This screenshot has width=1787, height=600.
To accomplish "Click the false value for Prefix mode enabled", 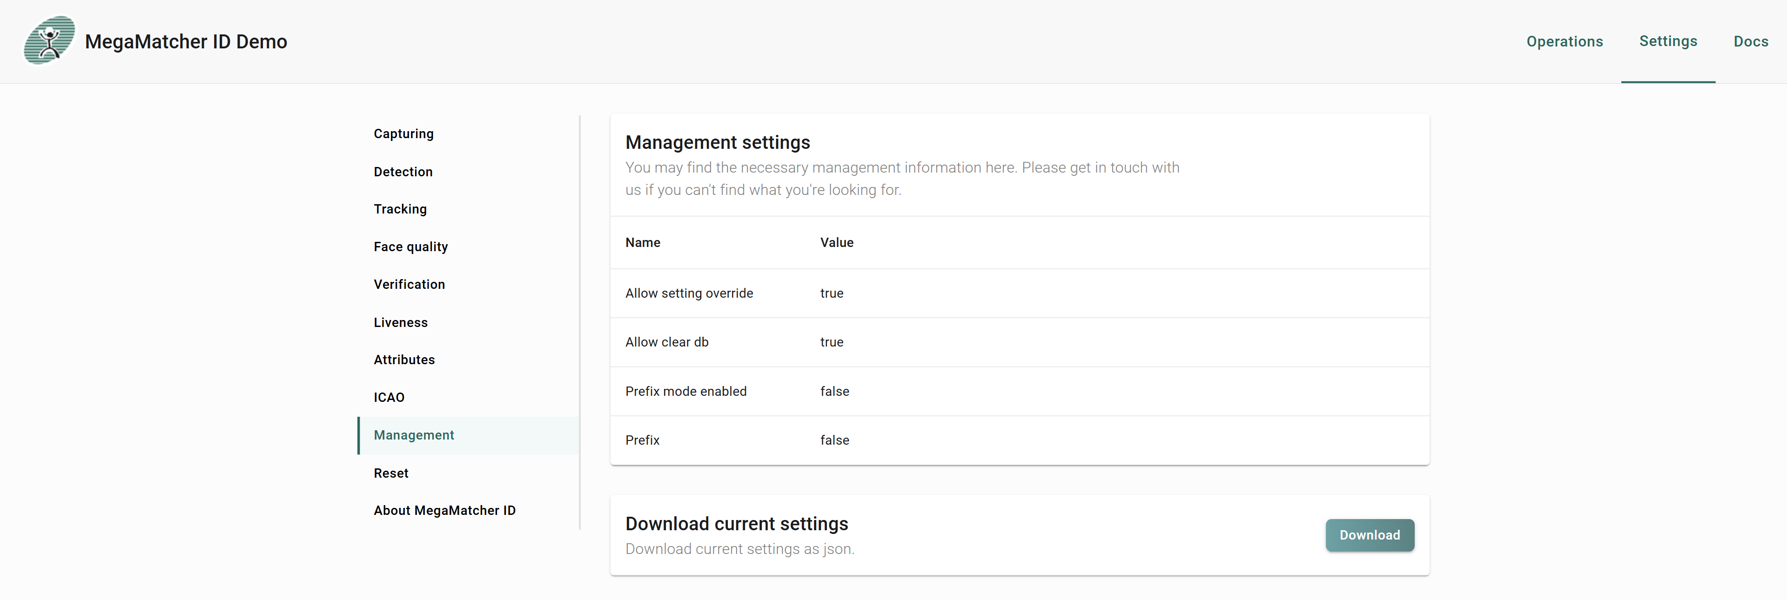I will click(834, 391).
